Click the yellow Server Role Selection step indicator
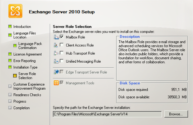The width and height of the screenshot is (193, 125). pos(15,76)
